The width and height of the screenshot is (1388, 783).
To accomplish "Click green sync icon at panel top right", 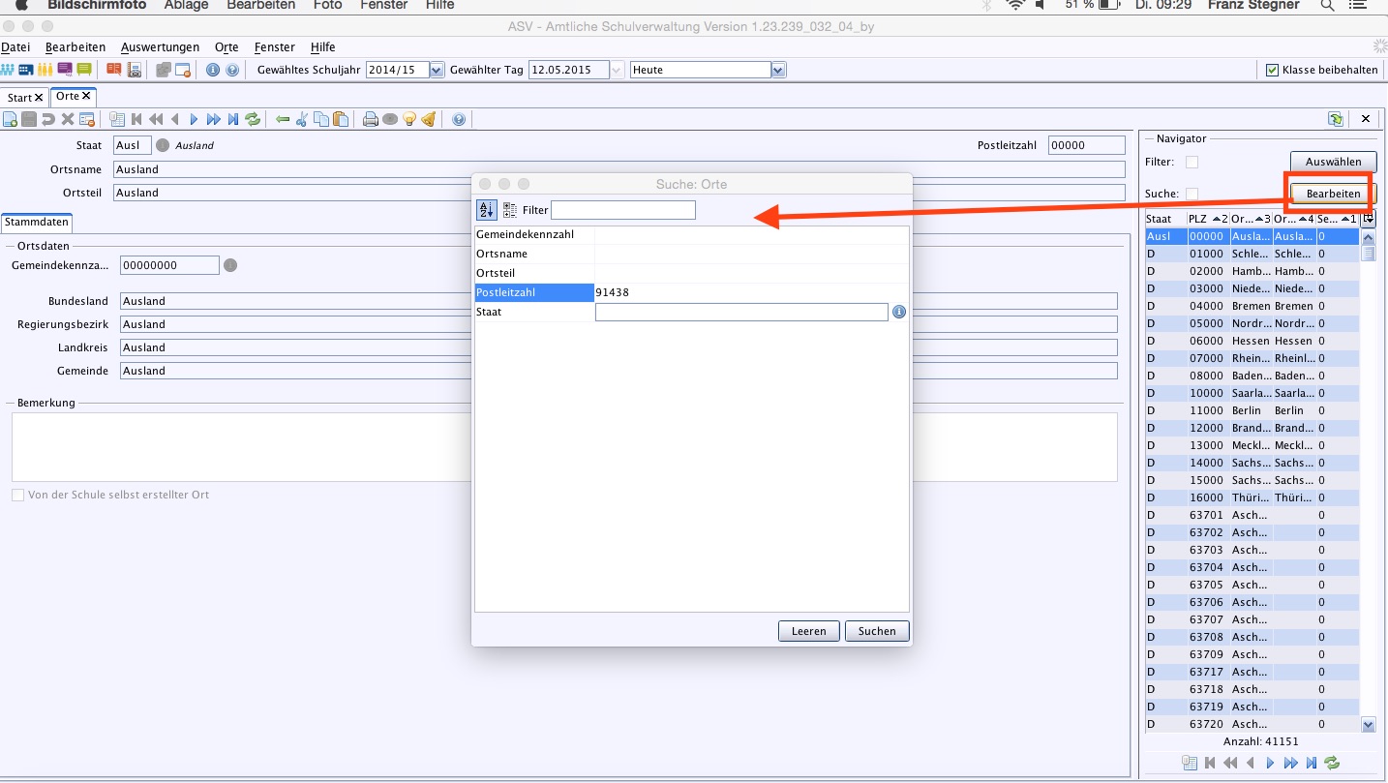I will pos(1336,119).
